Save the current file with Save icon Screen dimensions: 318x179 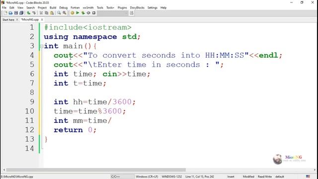pos(16,13)
